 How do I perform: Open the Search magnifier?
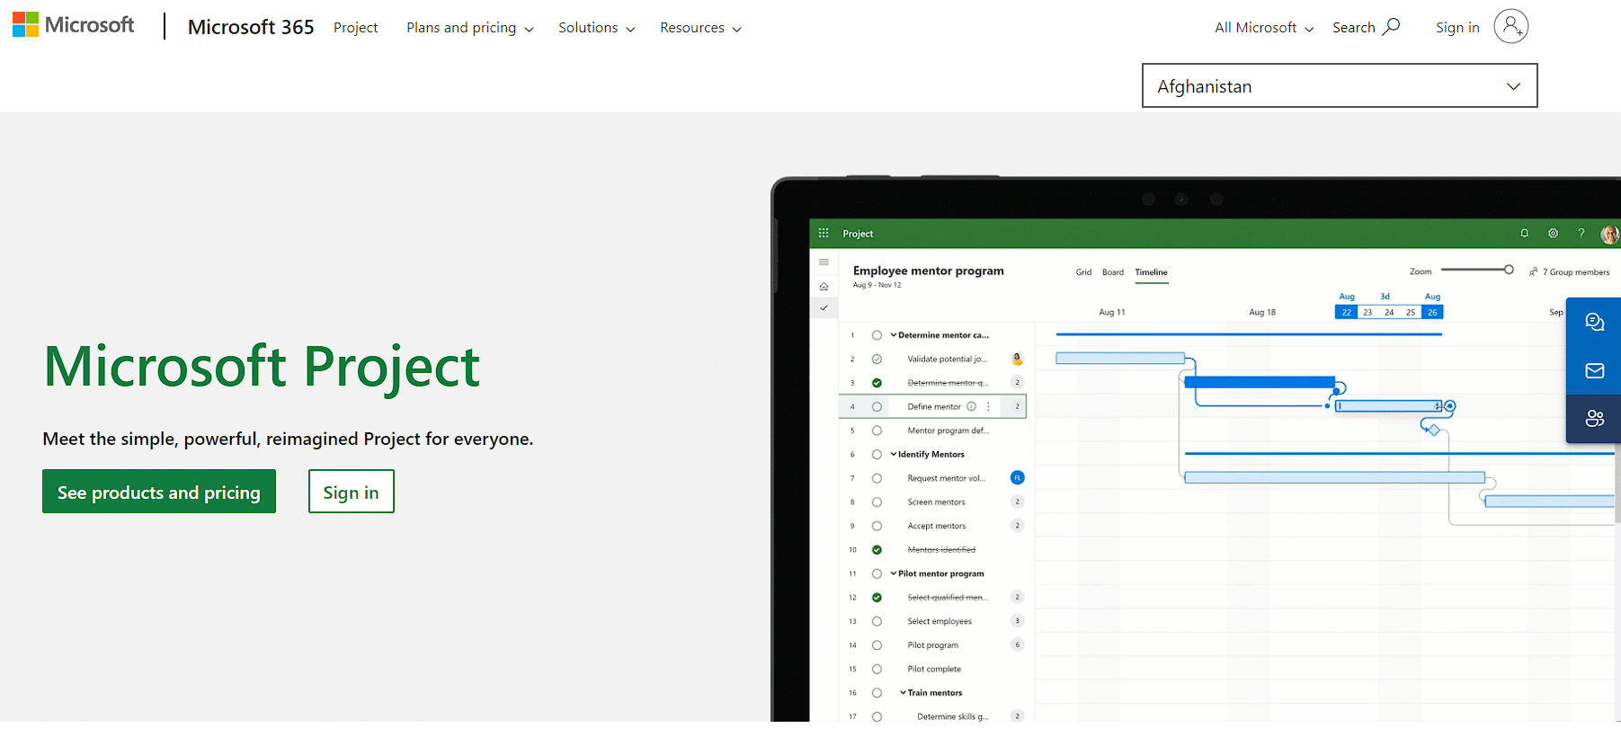(x=1392, y=26)
